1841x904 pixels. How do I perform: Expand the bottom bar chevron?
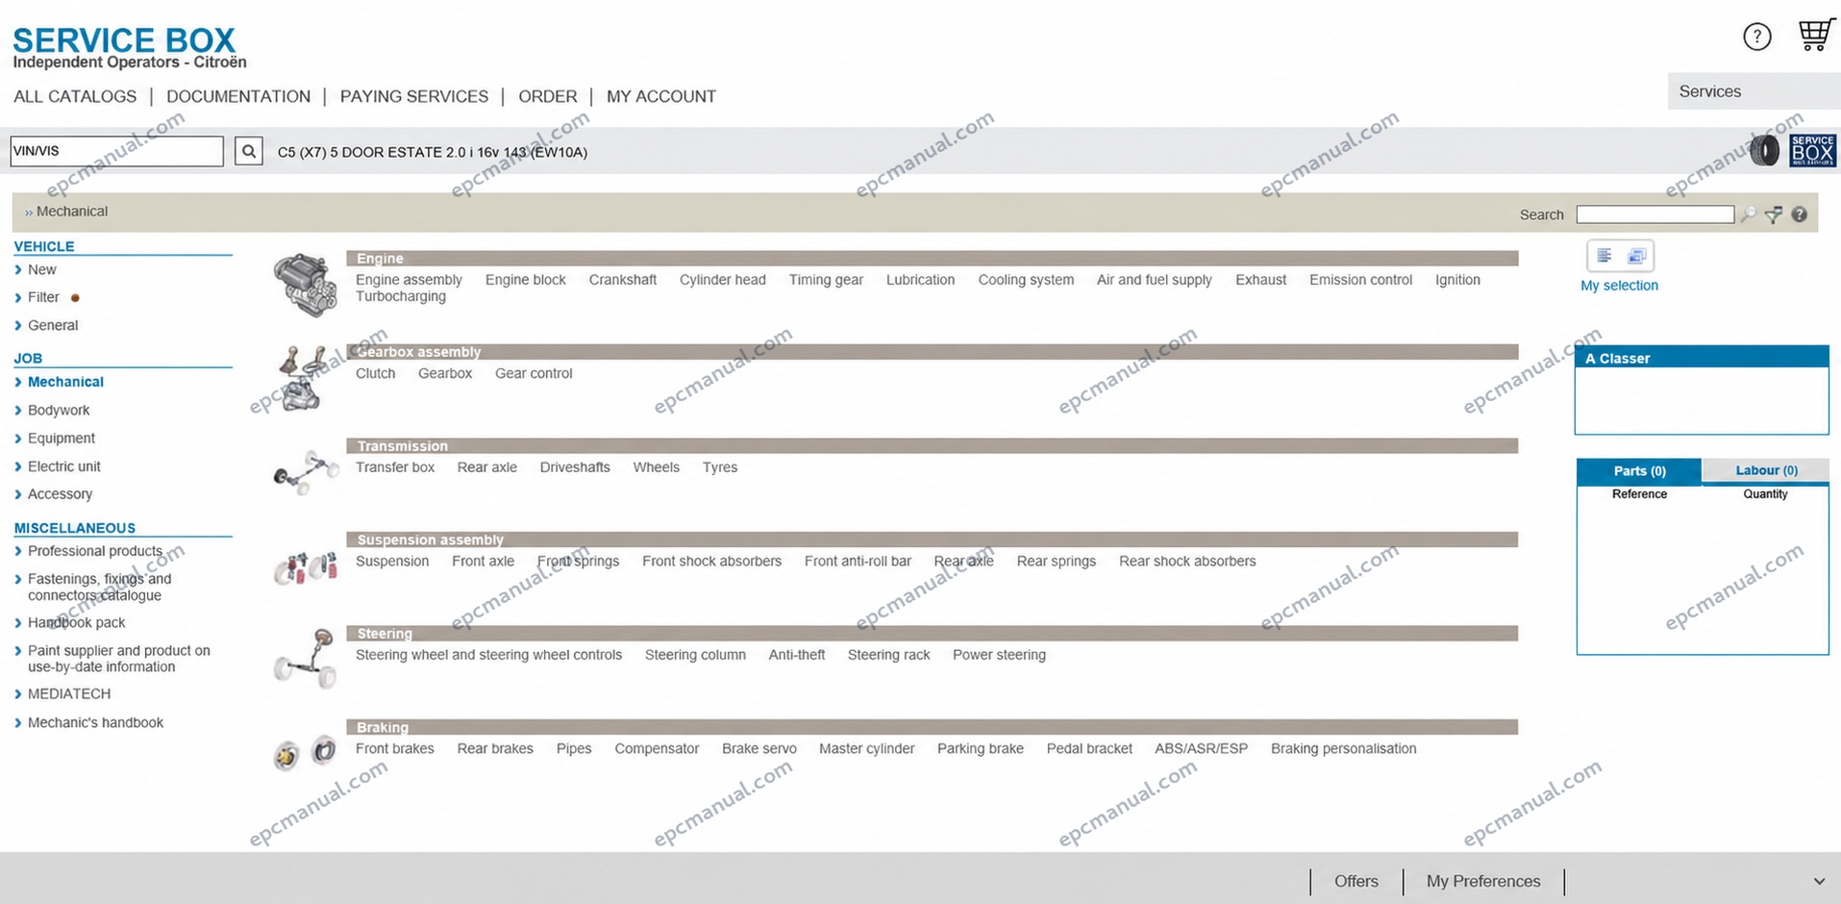pyautogui.click(x=1818, y=881)
